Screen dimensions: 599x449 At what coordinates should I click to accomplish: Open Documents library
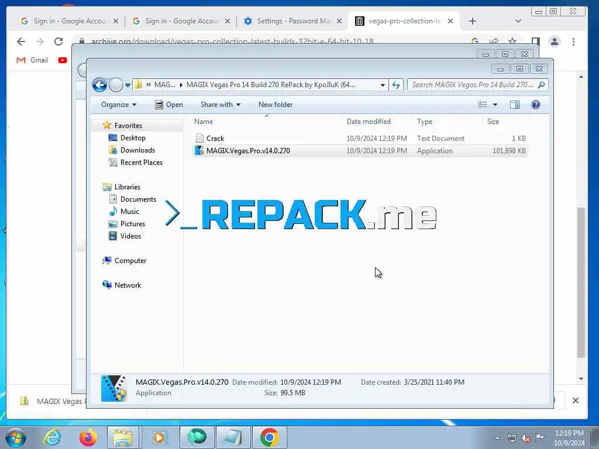click(x=138, y=199)
